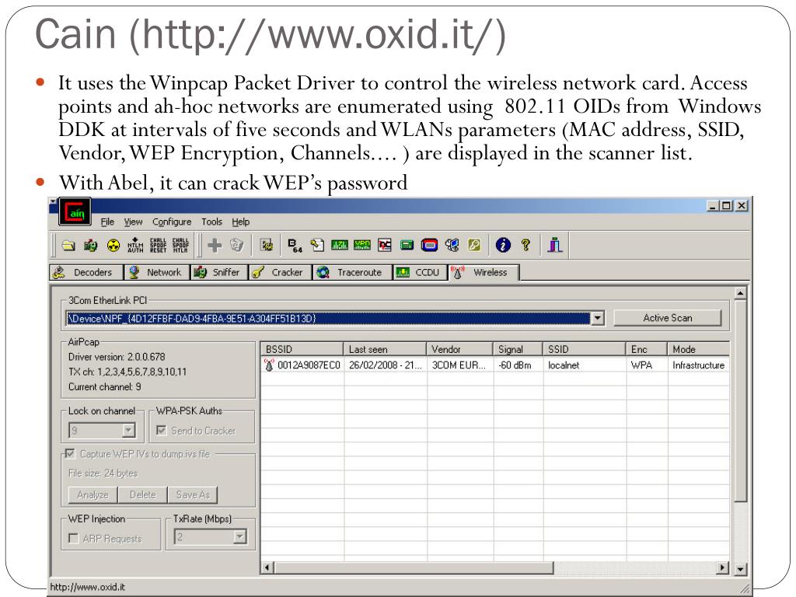This screenshot has height=597, width=796.
Task: Open the VNC password decoder icon
Action: pos(384,246)
